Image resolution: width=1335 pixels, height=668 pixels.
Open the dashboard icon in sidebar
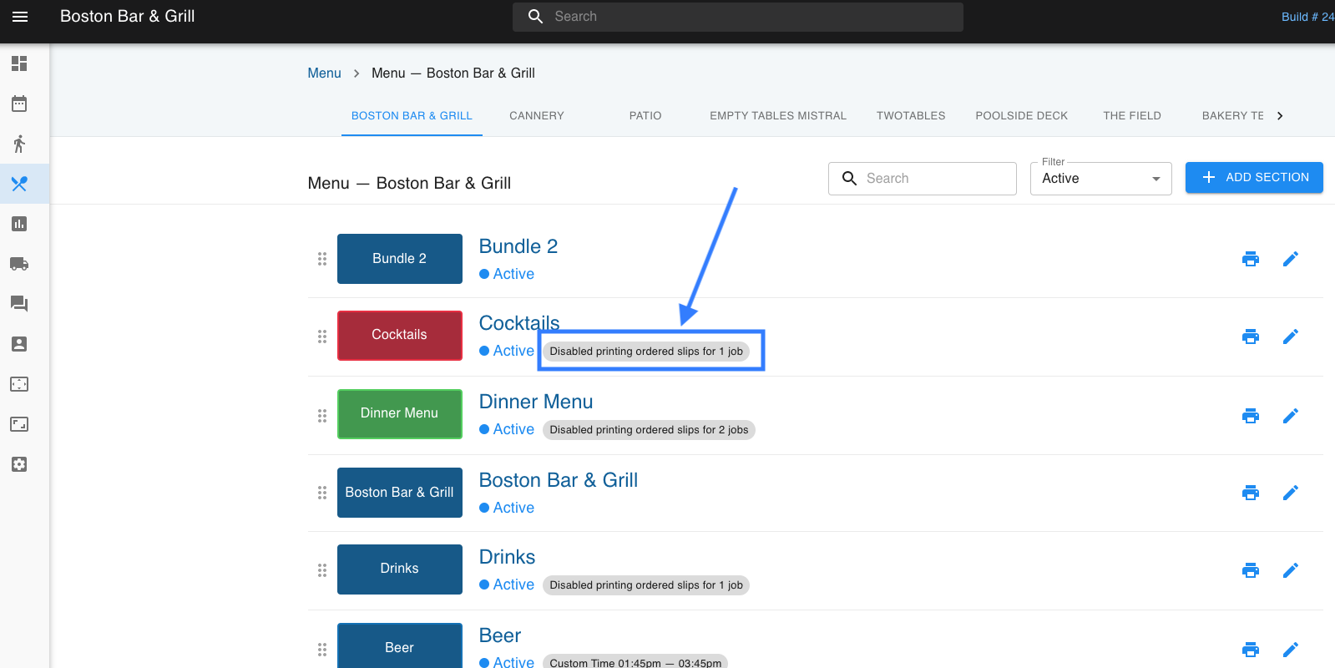point(19,63)
